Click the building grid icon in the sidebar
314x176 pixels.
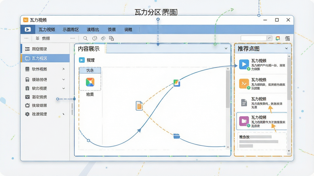[27, 88]
